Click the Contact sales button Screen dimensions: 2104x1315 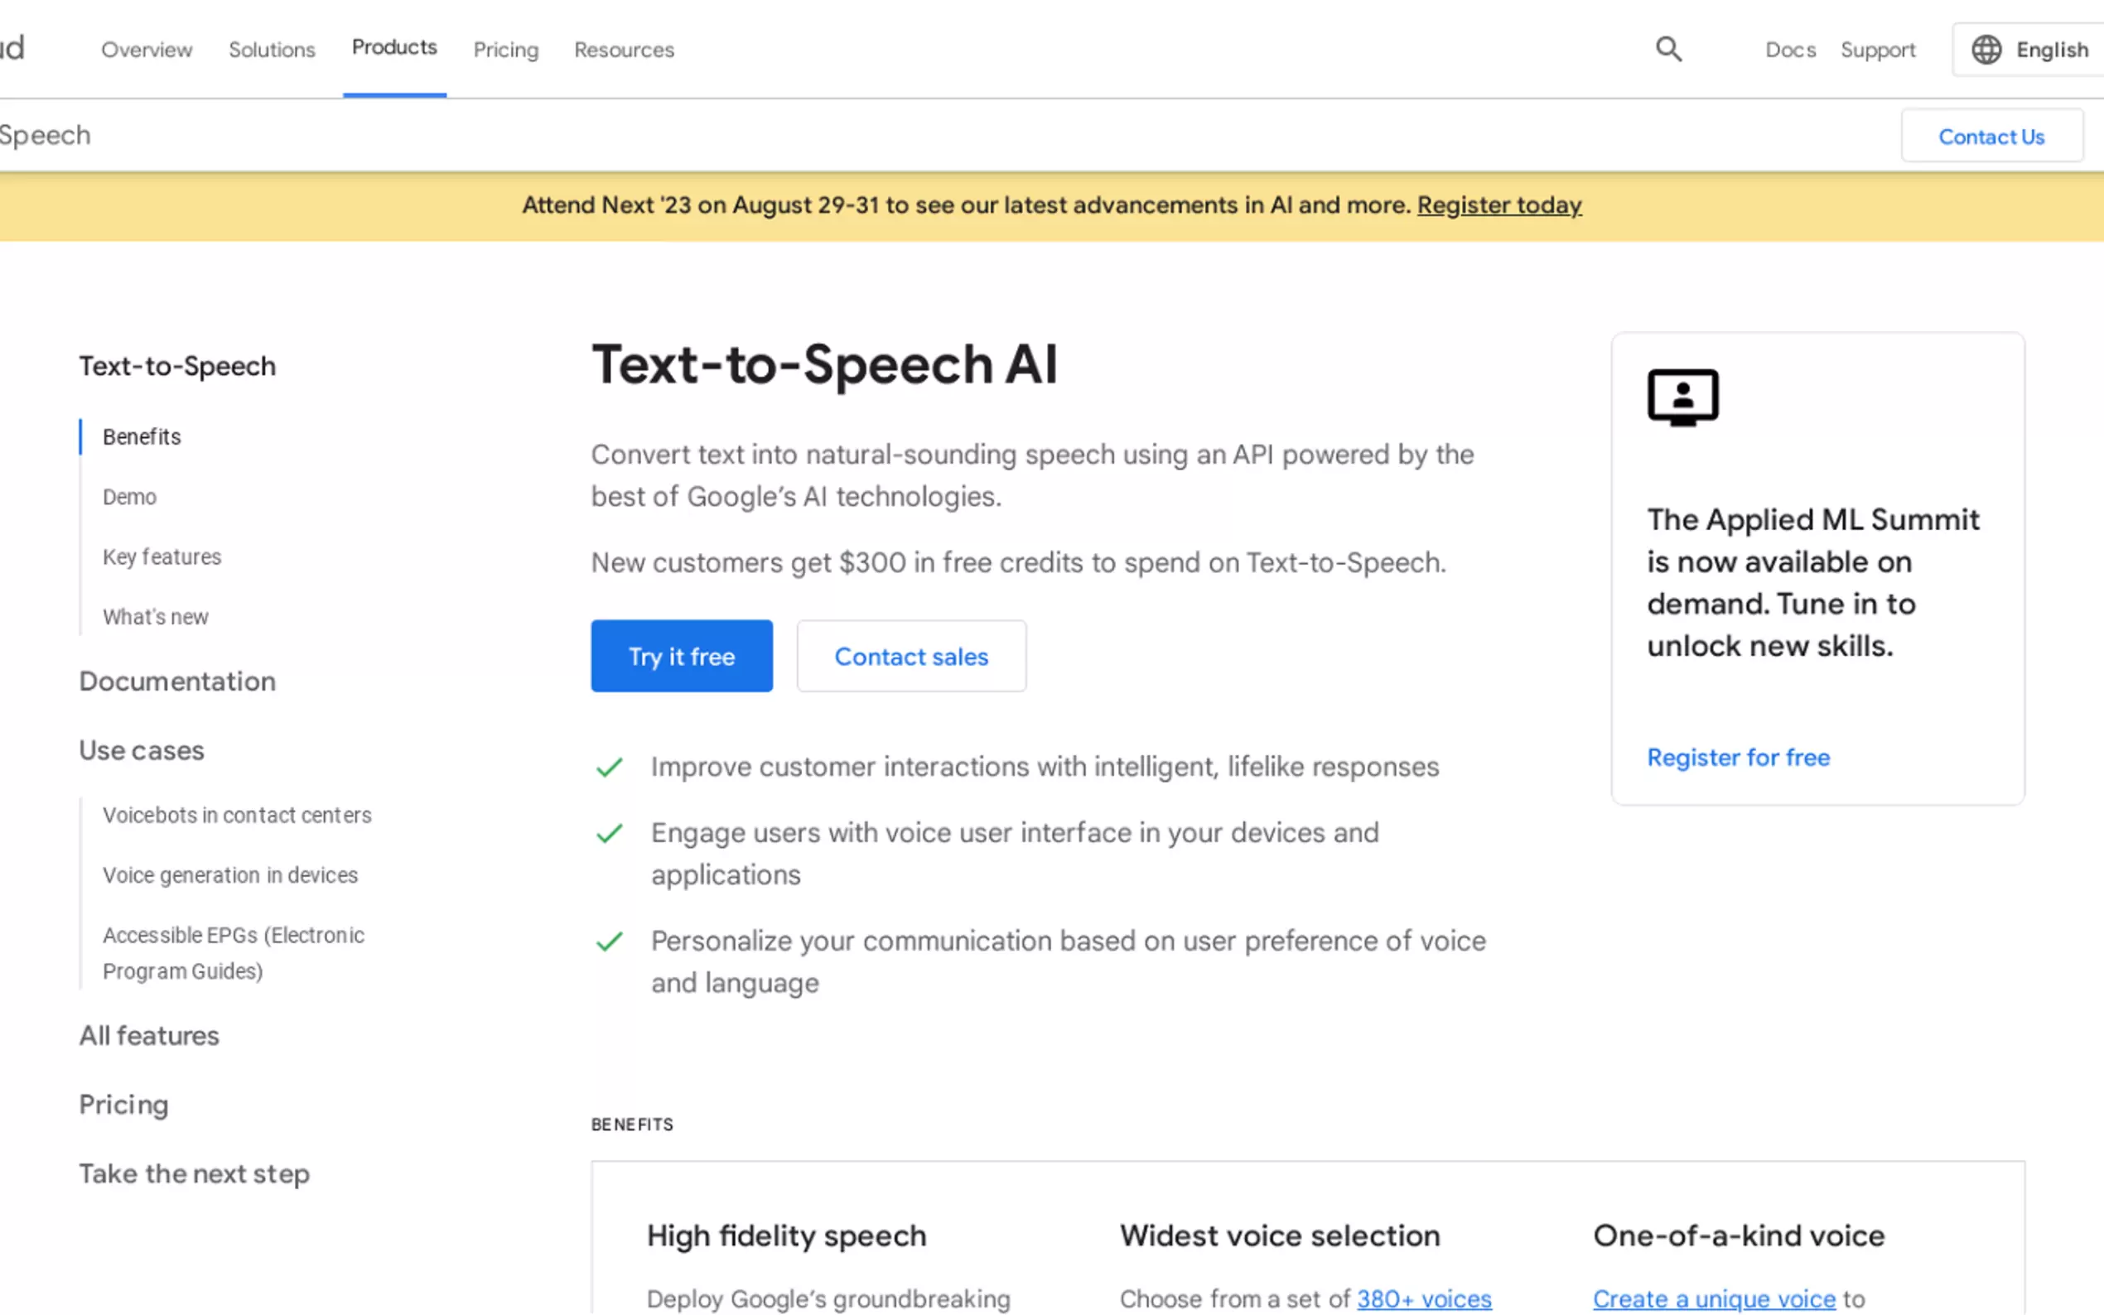910,656
